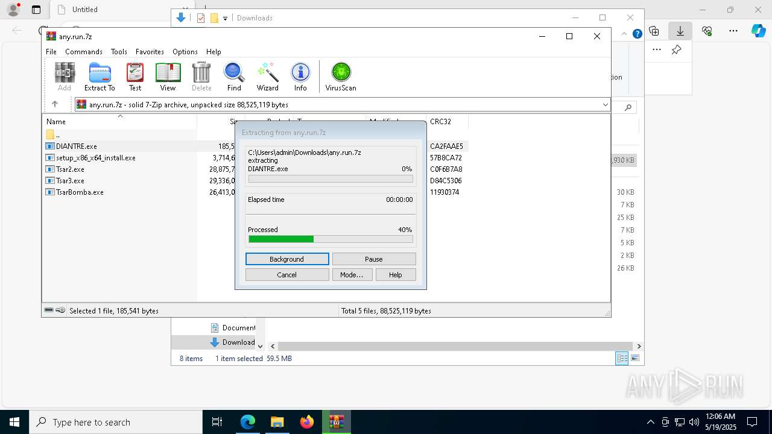Show hidden system tray icons chevron

tap(650, 422)
